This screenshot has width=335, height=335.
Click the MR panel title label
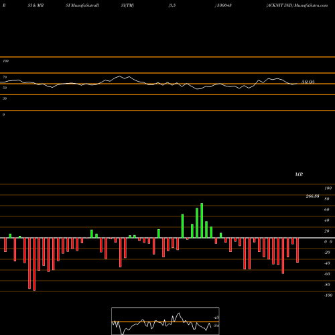299,174
